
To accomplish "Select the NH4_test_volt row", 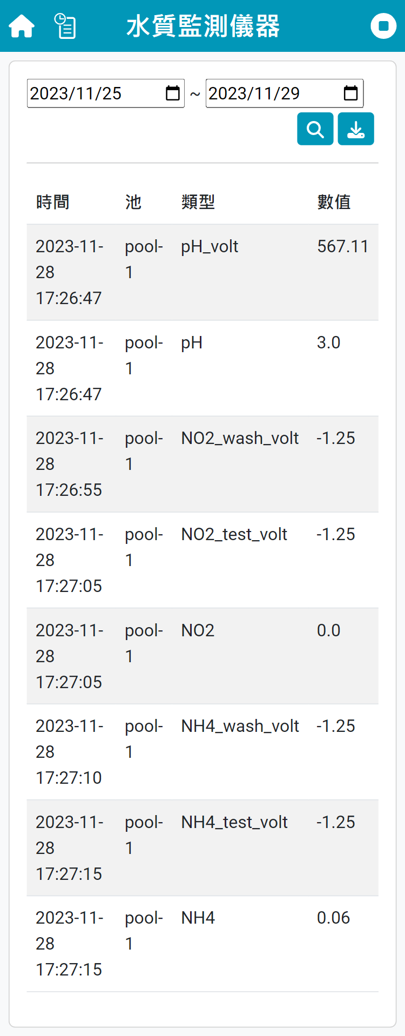I will [x=234, y=822].
